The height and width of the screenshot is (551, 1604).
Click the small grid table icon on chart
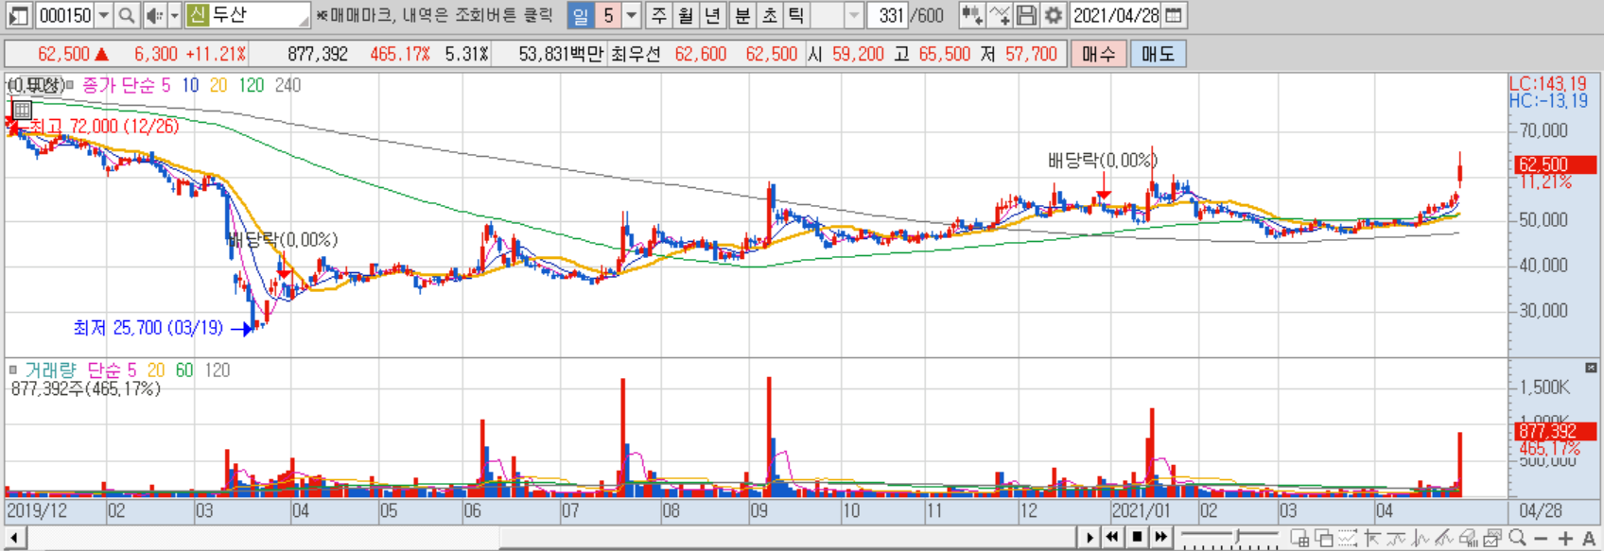click(x=22, y=111)
